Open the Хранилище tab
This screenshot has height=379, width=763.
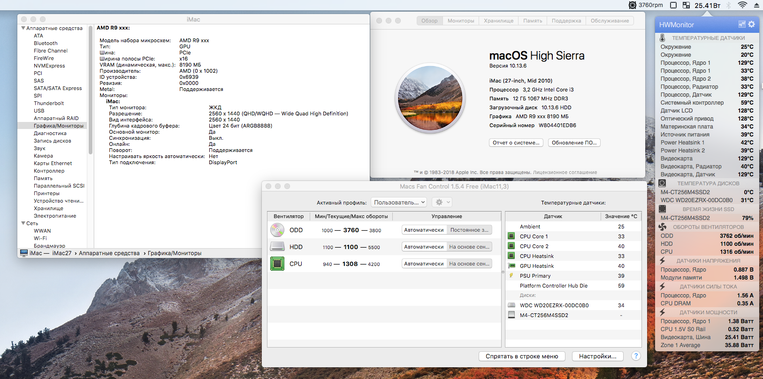click(x=498, y=21)
